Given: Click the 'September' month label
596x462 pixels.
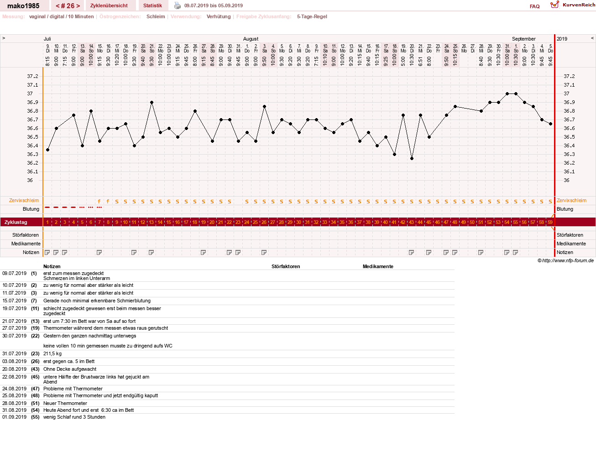Looking at the screenshot, I should coord(524,39).
